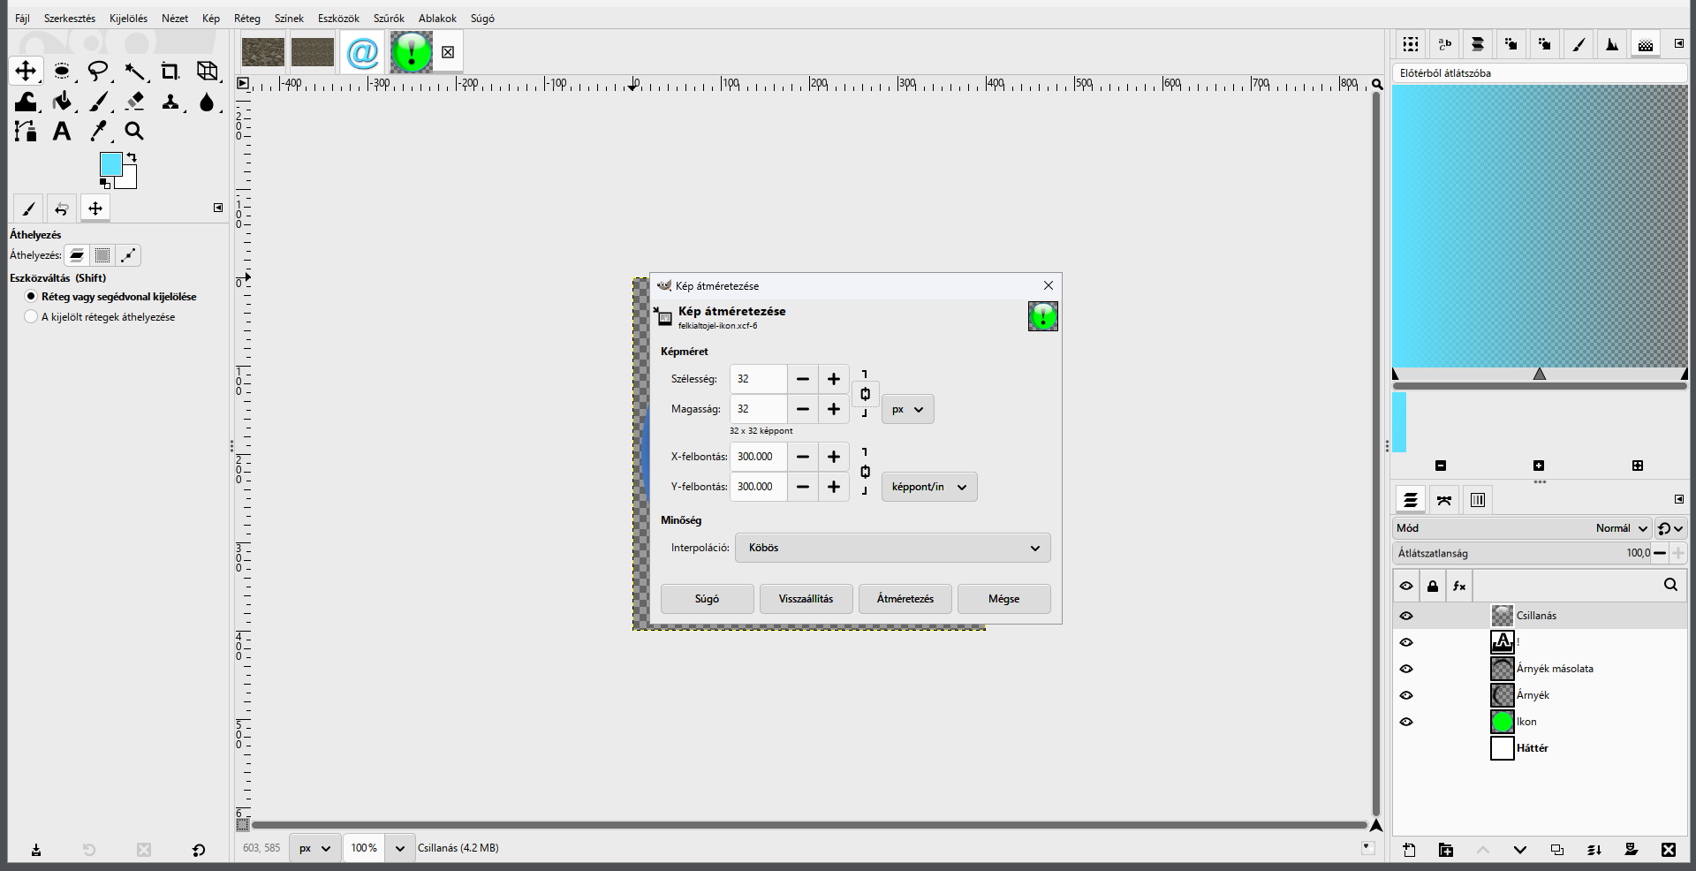Select the Paths tool
The image size is (1696, 871).
(26, 132)
